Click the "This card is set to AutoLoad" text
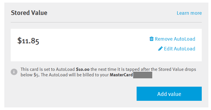 pos(47,69)
